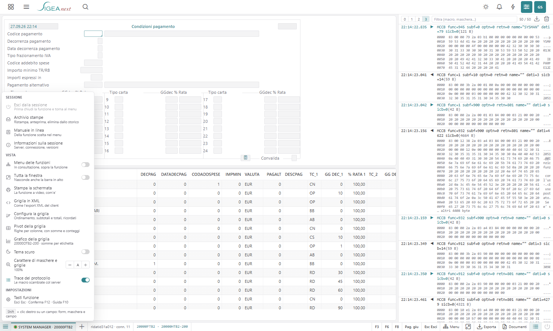Click the light theme sun icon

coord(486,7)
